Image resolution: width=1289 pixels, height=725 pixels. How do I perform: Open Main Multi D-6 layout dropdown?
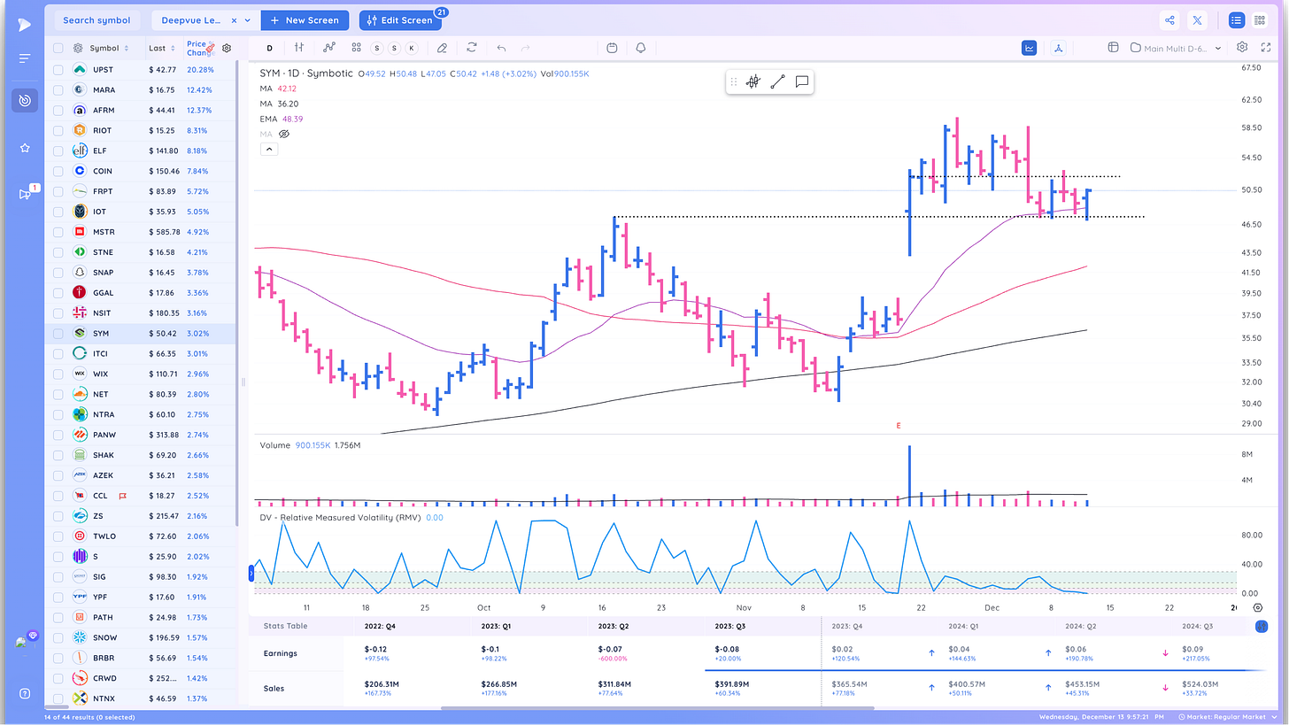pyautogui.click(x=1177, y=48)
